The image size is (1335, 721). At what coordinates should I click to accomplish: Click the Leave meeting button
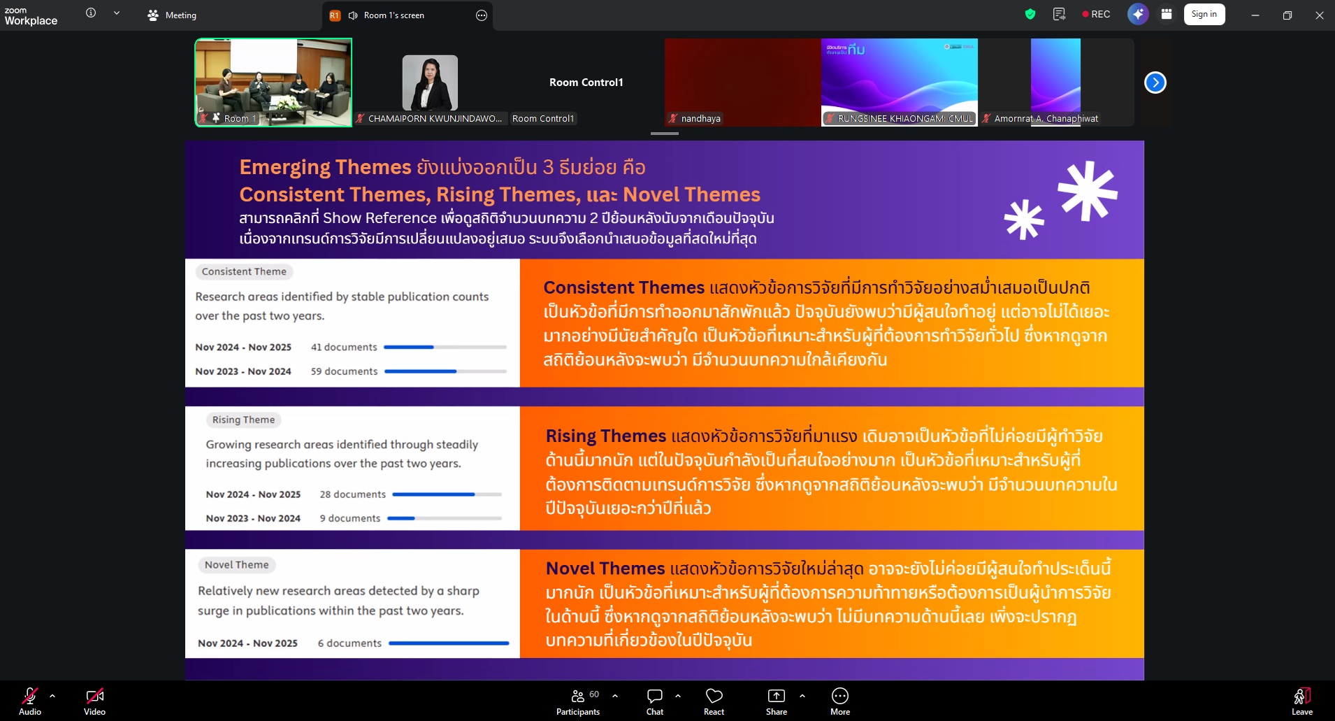click(1301, 701)
